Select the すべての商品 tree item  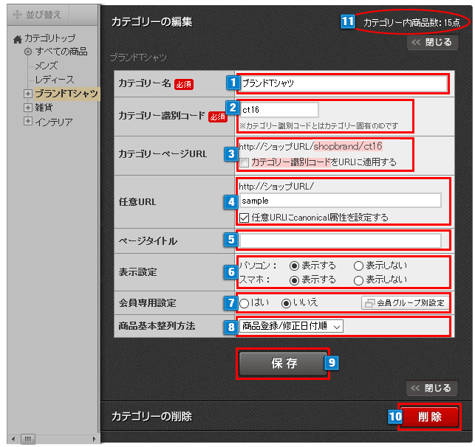pos(61,52)
